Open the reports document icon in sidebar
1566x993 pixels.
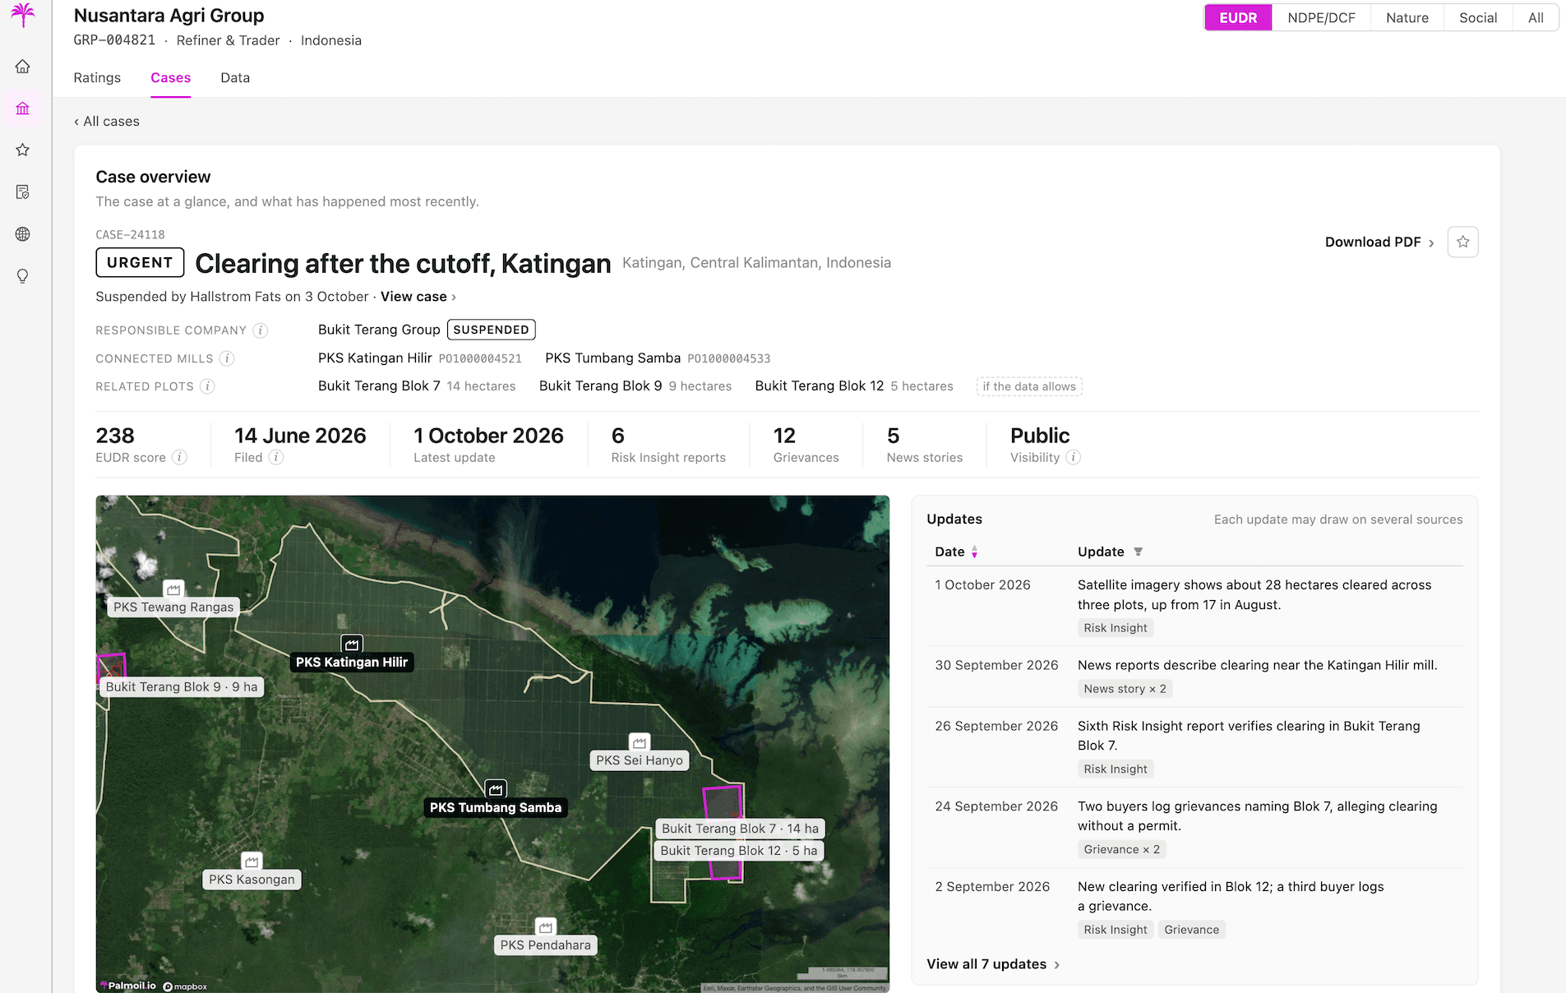tap(23, 192)
